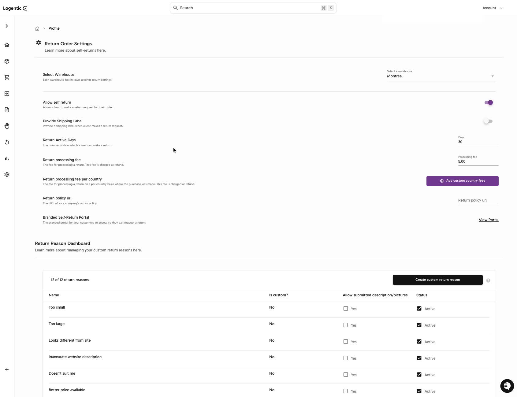Click the Create custom return reason button
This screenshot has height=397, width=517.
coord(437,280)
